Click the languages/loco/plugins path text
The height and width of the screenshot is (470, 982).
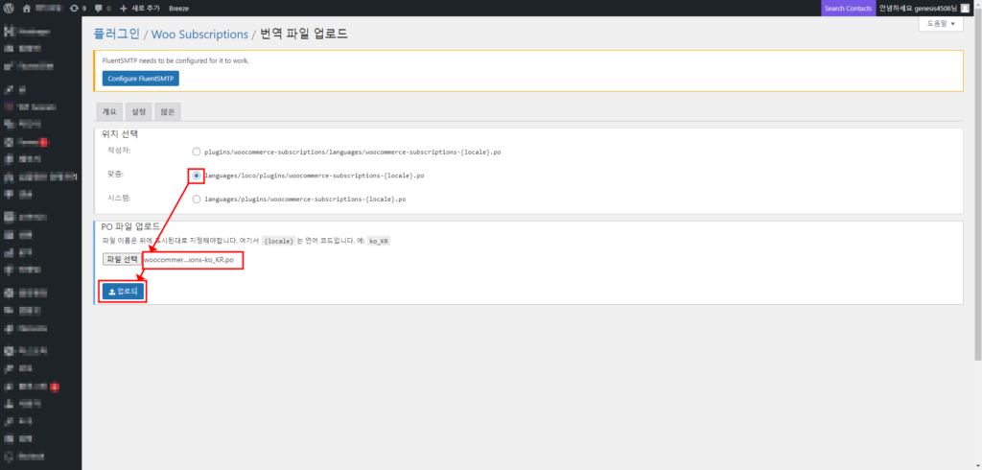pos(315,176)
